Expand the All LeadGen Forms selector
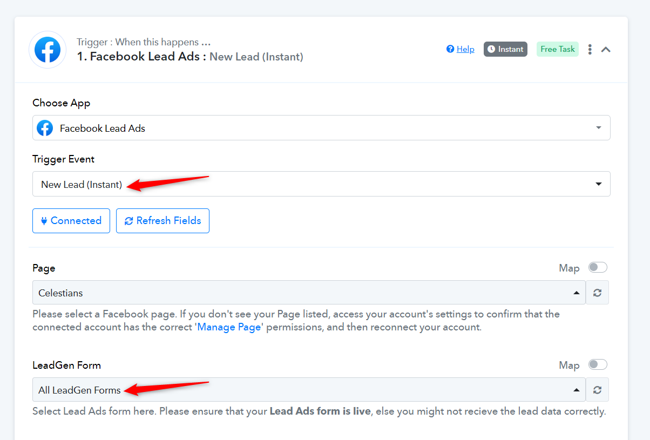Screen dimensions: 650x440 point(309,390)
